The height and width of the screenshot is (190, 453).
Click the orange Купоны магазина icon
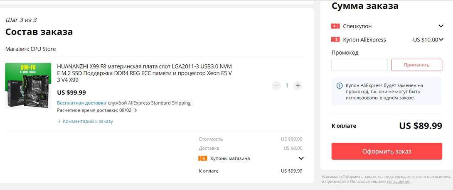[203, 158]
